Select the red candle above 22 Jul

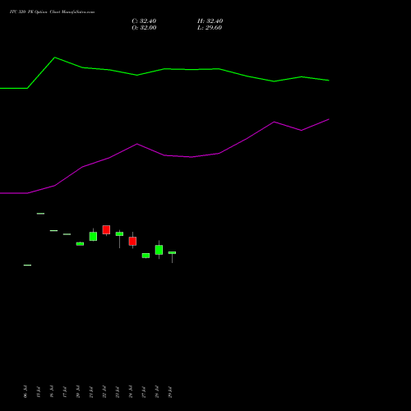(106, 230)
